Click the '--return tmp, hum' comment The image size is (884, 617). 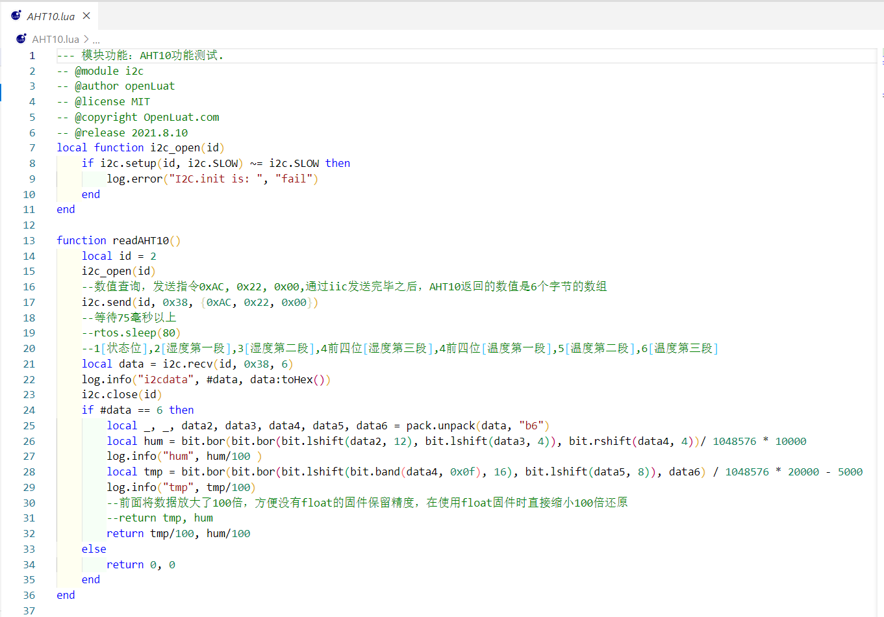click(x=160, y=518)
